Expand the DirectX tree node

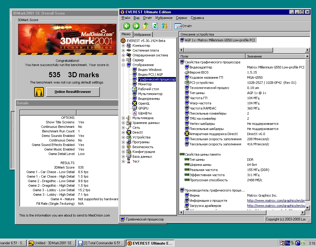coord(123,132)
